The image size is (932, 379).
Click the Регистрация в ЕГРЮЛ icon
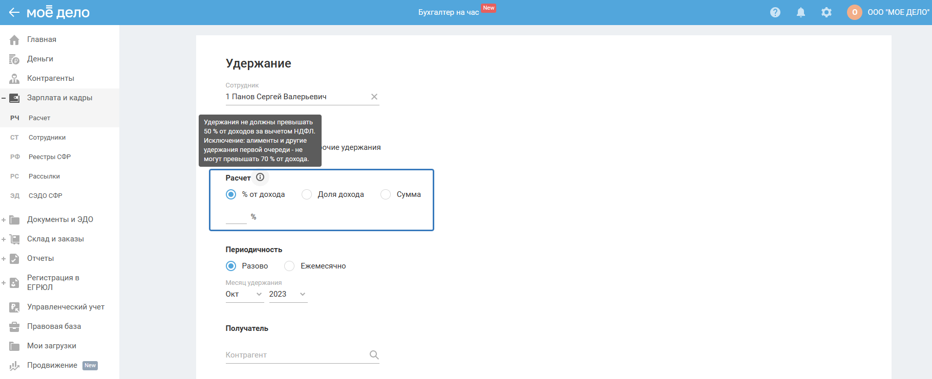pos(14,282)
